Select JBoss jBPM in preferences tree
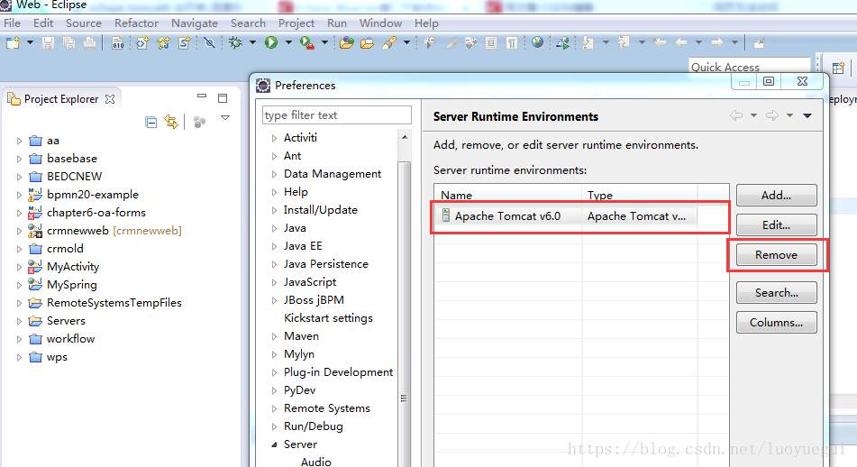The height and width of the screenshot is (467, 857). click(314, 300)
